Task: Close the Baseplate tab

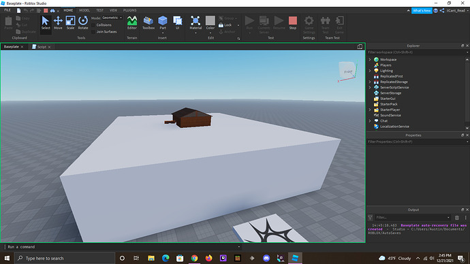Action: coord(22,47)
